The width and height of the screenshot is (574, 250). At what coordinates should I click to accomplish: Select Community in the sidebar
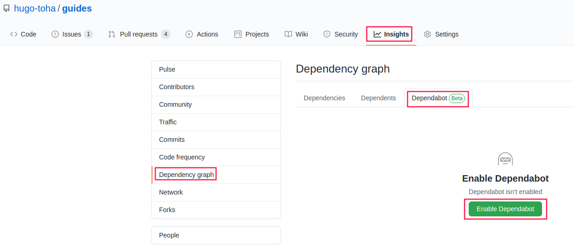[x=216, y=104]
